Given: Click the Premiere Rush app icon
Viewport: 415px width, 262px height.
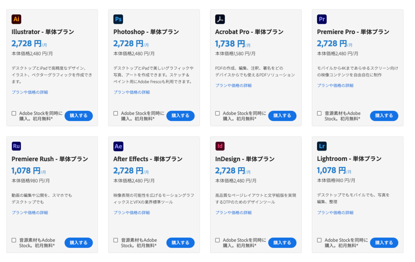Looking at the screenshot, I should (x=16, y=146).
